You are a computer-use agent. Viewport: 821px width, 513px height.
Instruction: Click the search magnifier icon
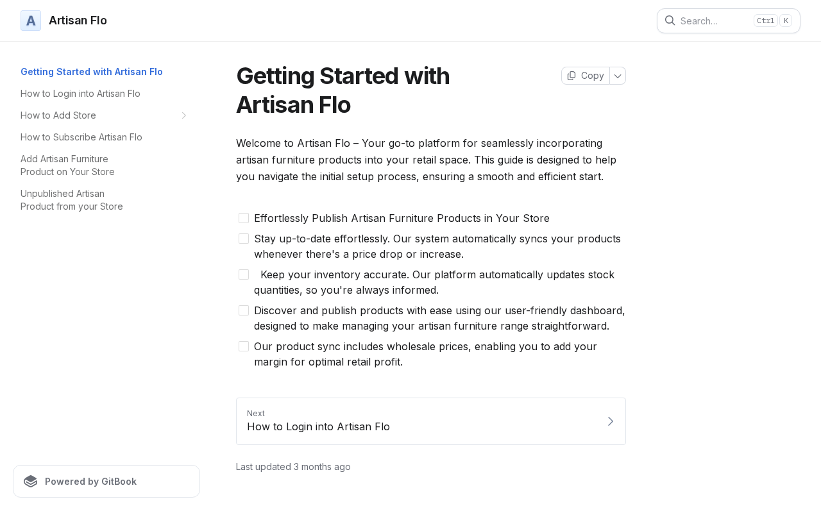670,21
